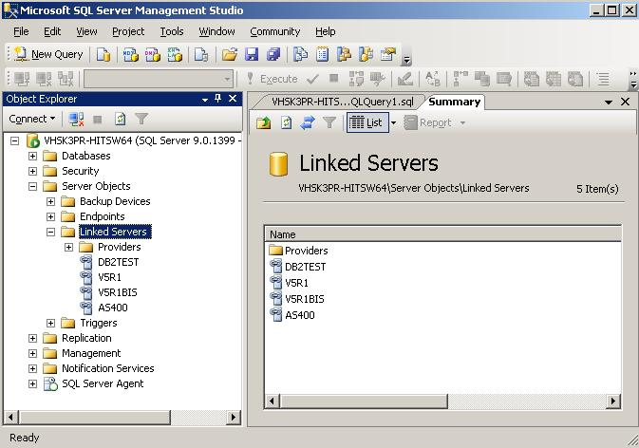Open the Help menu
Screen dimensions: 639x448
pos(326,31)
